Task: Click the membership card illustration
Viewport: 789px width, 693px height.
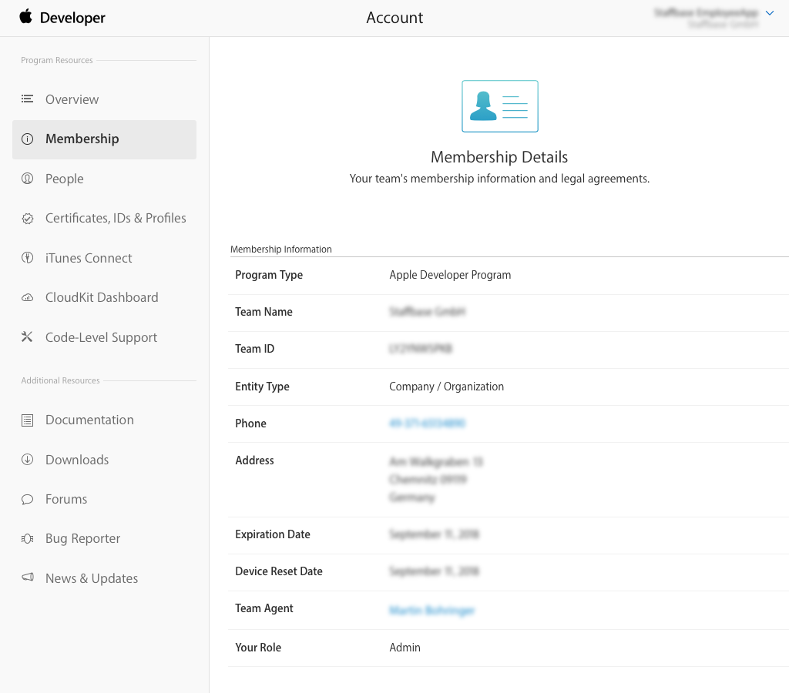Action: (x=499, y=106)
